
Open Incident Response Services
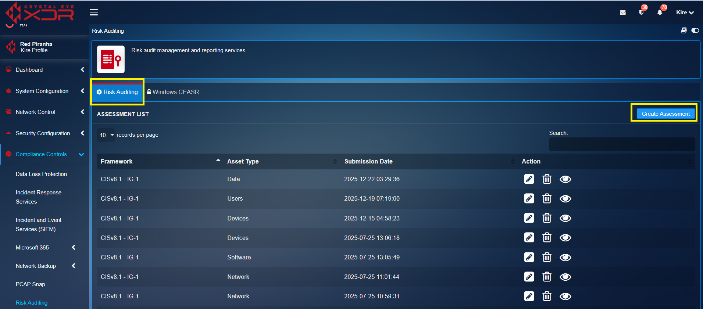coord(39,197)
